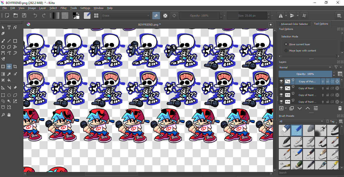Enable 'Move current layer' option
Image resolution: width=344 pixels, height=177 pixels.
click(286, 44)
